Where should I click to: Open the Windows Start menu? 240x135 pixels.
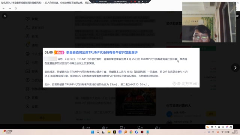93,132
